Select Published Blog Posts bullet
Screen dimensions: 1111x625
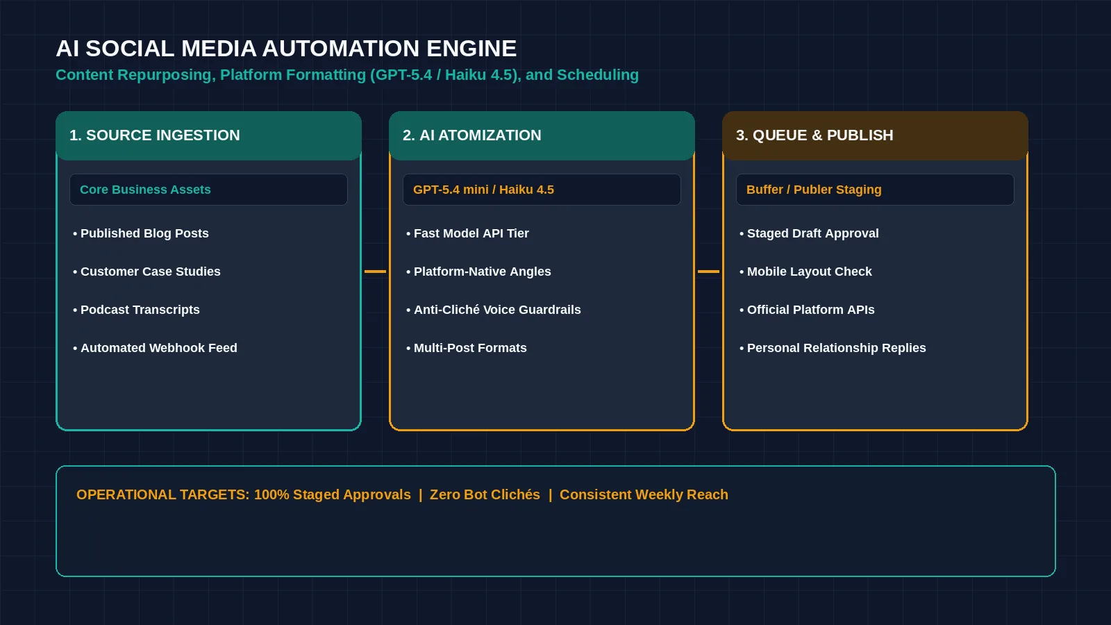[x=141, y=233]
